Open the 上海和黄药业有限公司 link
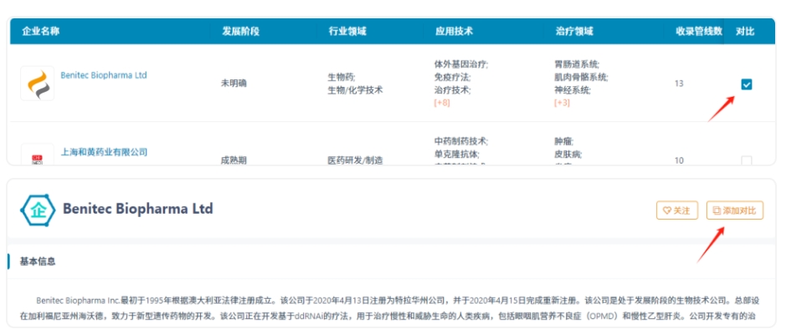 pyautogui.click(x=105, y=152)
